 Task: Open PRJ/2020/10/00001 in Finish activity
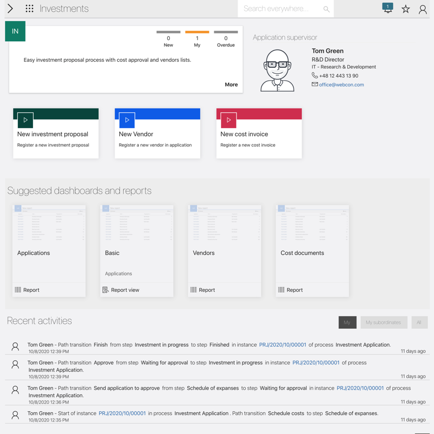283,344
